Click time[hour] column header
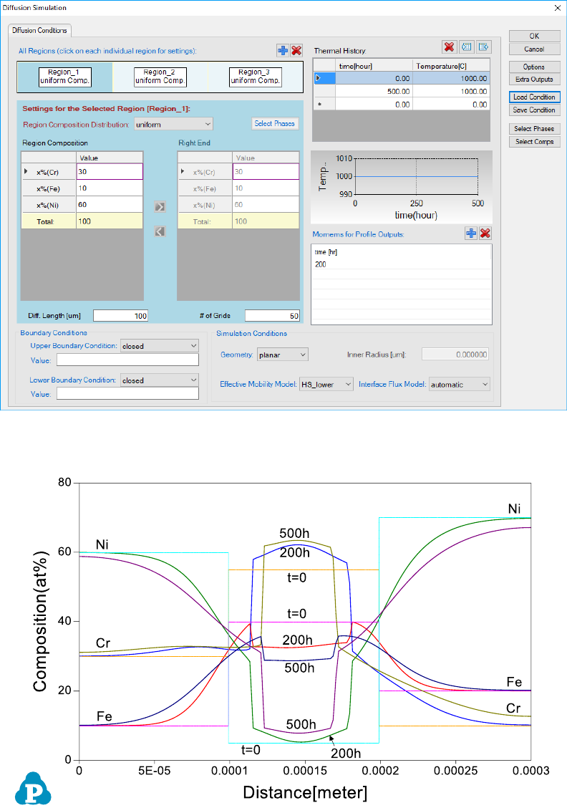567x808 pixels. pyautogui.click(x=374, y=66)
